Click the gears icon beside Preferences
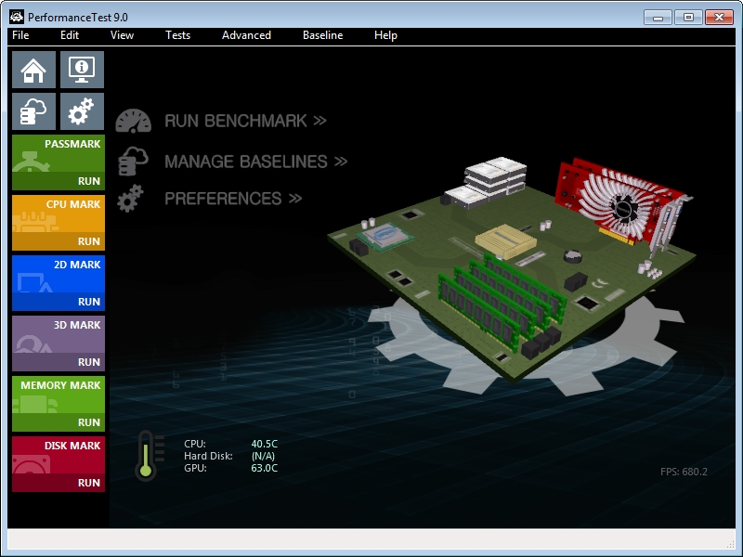The width and height of the screenshot is (743, 557). coord(131,198)
